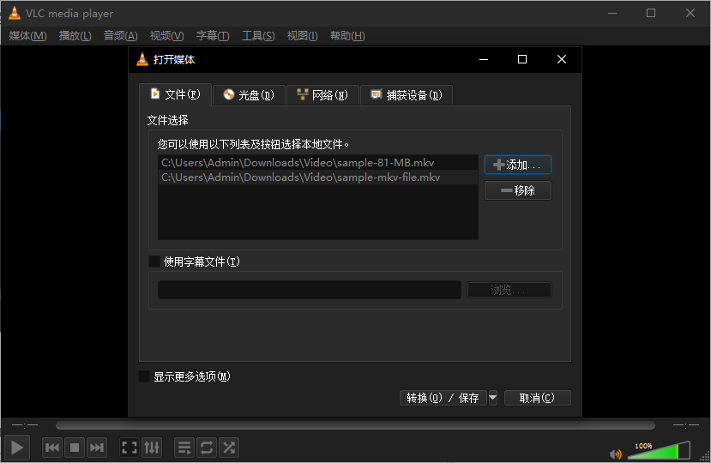Screen dimensions: 711x463
Task: Adjust the 100% volume slider
Action: coord(660,450)
